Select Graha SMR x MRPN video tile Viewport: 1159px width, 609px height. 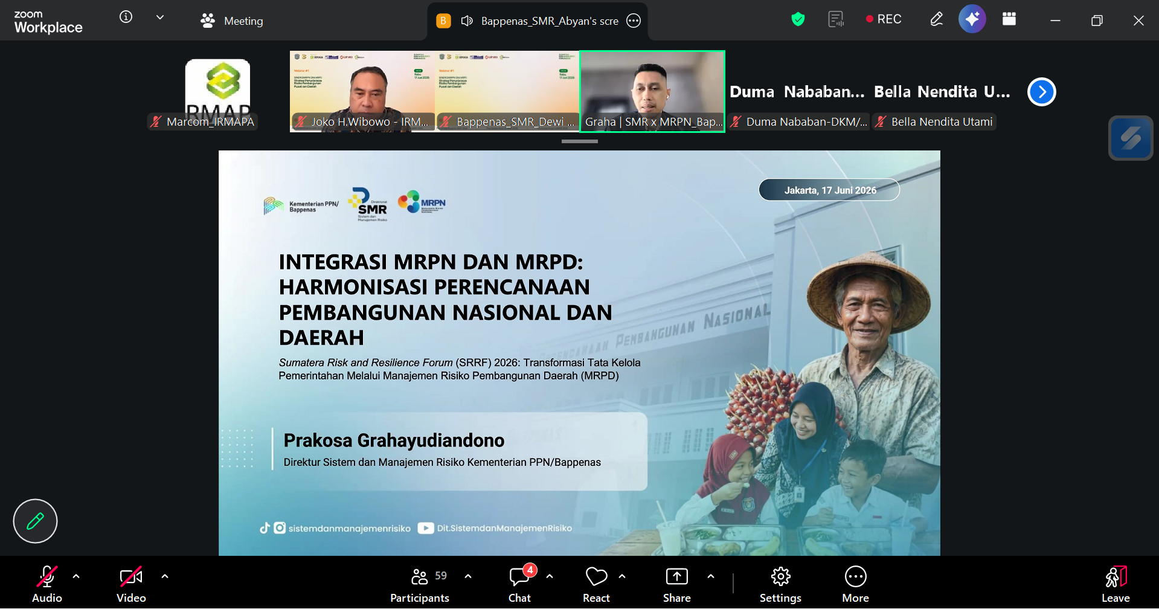point(652,91)
